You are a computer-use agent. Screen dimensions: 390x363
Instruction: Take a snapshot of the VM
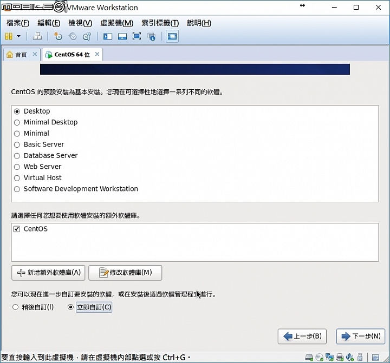click(x=58, y=37)
